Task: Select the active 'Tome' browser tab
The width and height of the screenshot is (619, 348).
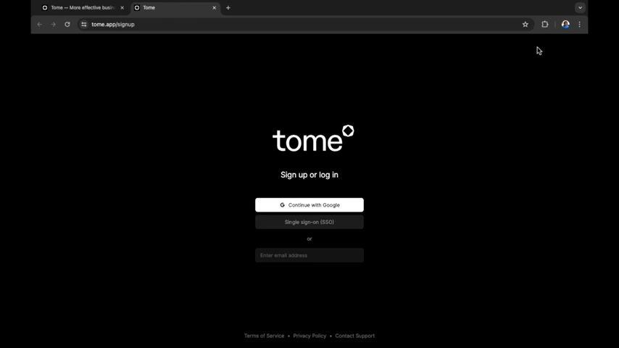Action: point(175,7)
